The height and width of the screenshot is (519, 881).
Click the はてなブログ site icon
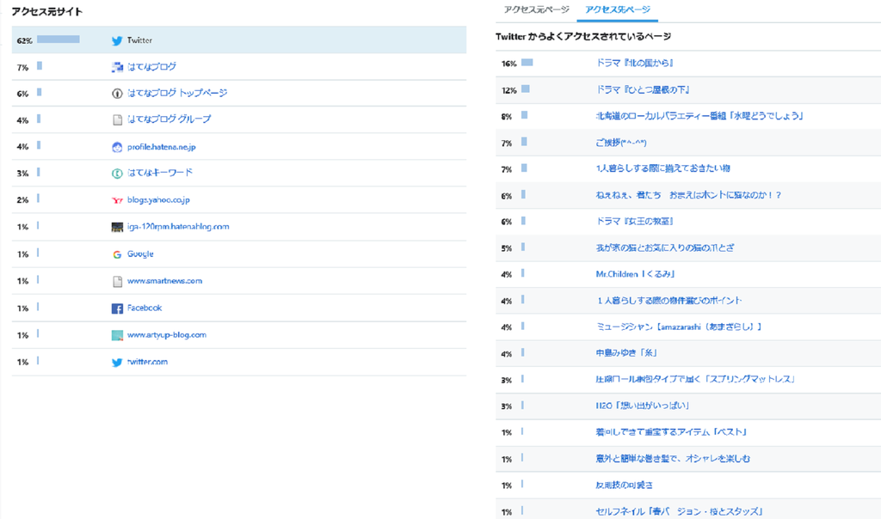pyautogui.click(x=117, y=67)
